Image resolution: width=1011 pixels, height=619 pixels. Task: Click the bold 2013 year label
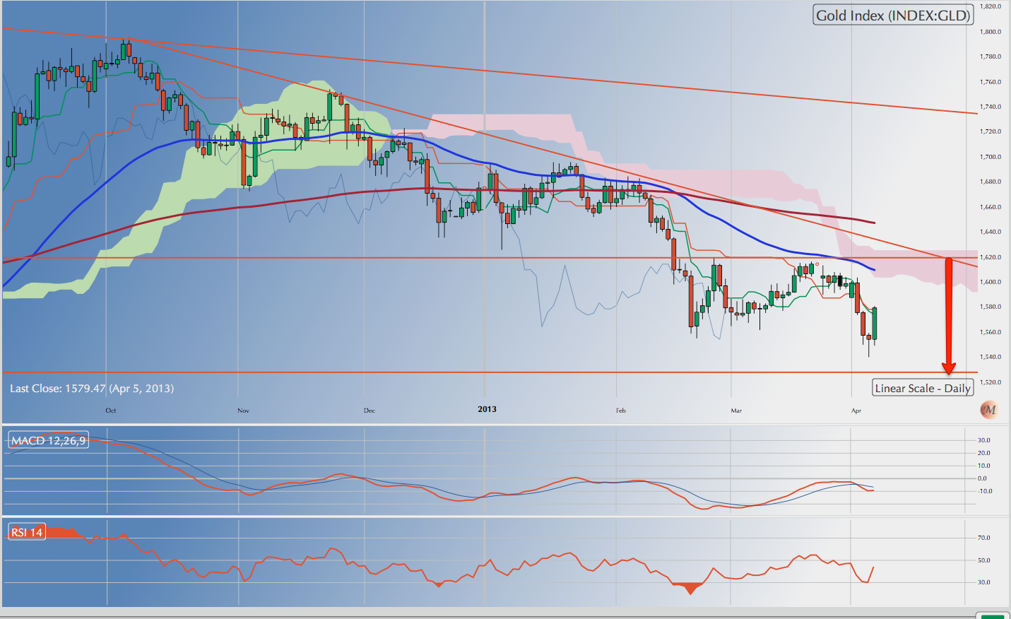tap(487, 409)
